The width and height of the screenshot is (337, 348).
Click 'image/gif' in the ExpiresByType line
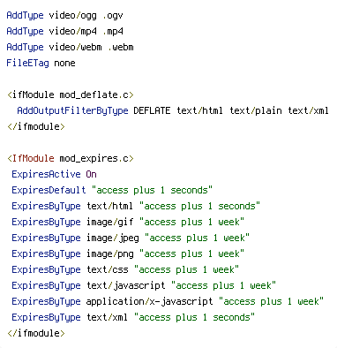tap(110, 222)
